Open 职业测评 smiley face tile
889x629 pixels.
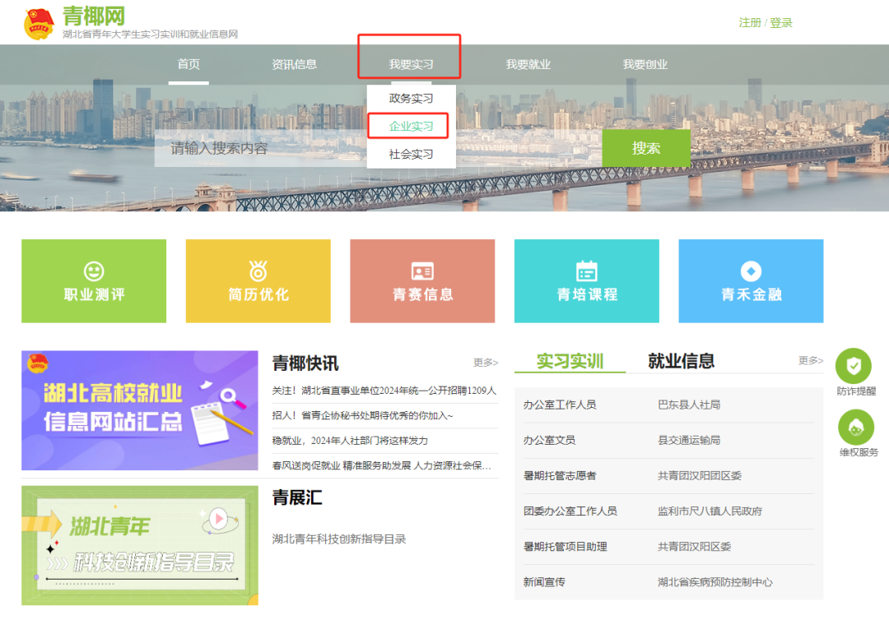pyautogui.click(x=94, y=280)
